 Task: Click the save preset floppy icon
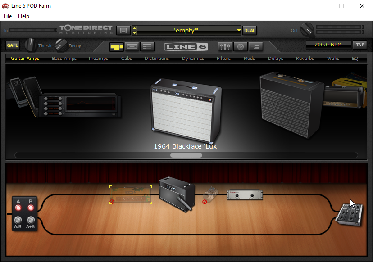[x=123, y=31]
